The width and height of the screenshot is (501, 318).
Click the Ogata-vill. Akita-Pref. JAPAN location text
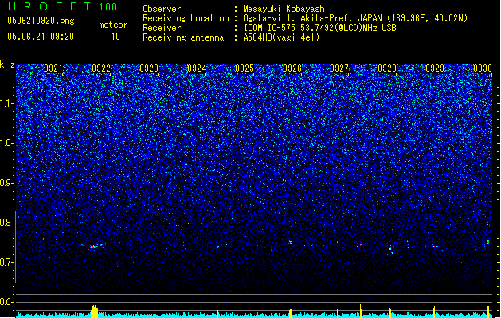pos(355,18)
